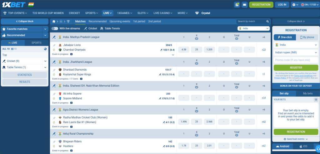The image size is (320, 154).
Task: Open registration country India dropdown
Action: pos(296,45)
